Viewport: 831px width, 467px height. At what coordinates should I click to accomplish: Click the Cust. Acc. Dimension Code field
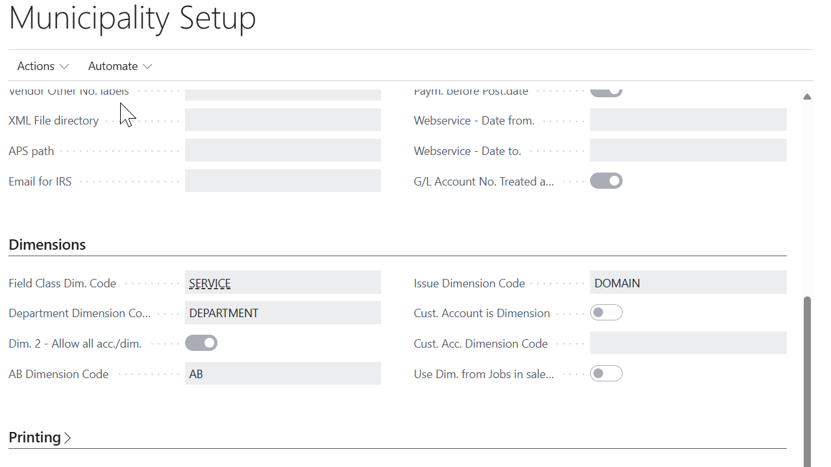(688, 343)
